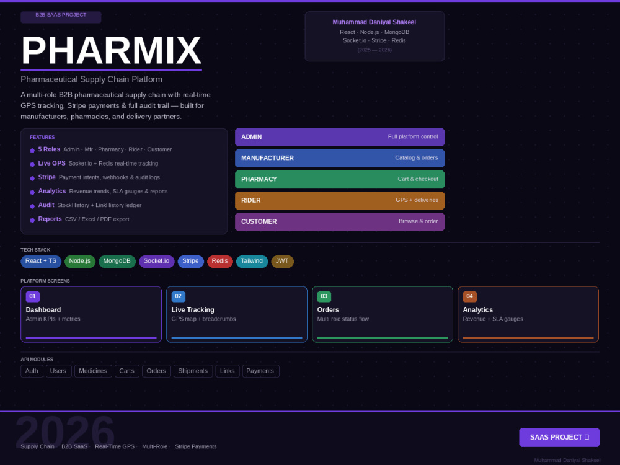Click the (2025 — 2026) date text
This screenshot has height=465, width=620.
[374, 50]
